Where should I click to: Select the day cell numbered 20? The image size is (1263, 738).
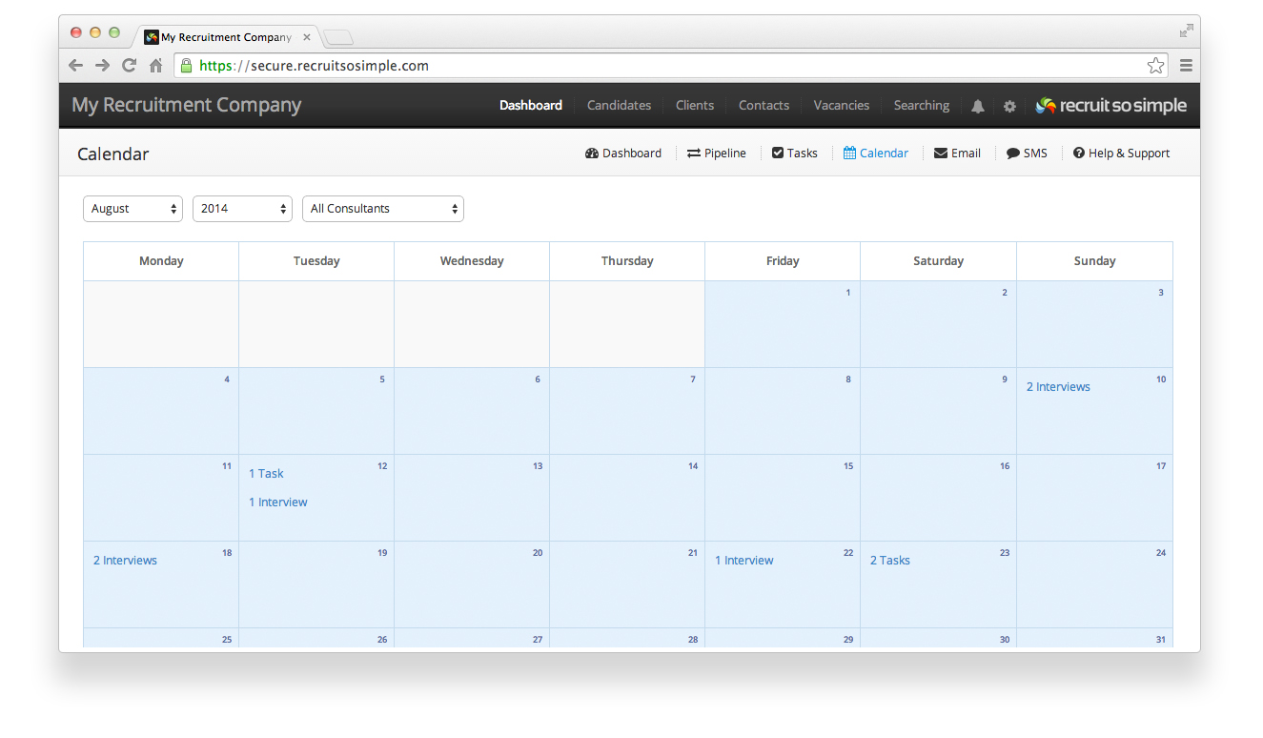pyautogui.click(x=472, y=584)
